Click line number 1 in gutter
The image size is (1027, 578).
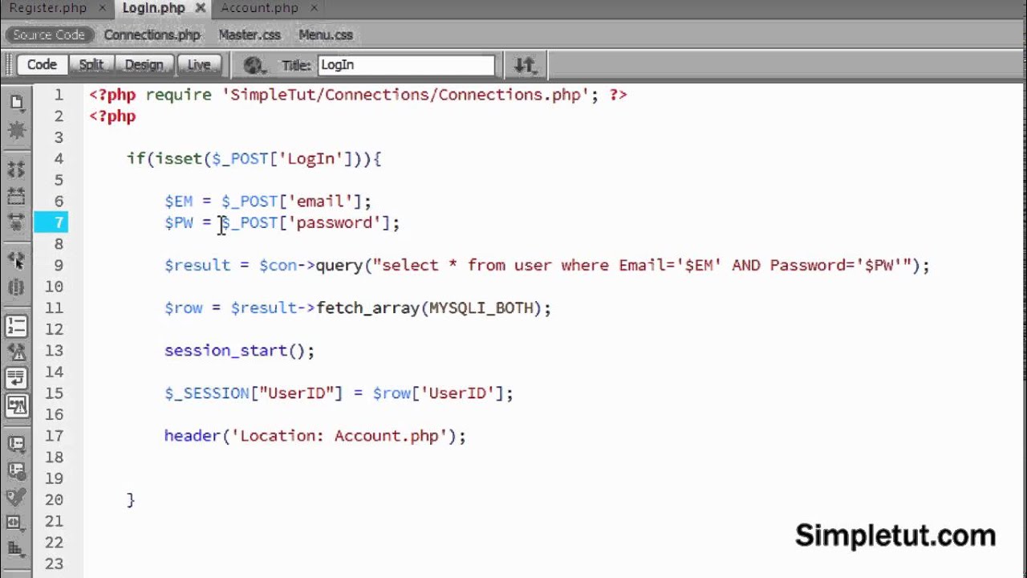click(59, 95)
